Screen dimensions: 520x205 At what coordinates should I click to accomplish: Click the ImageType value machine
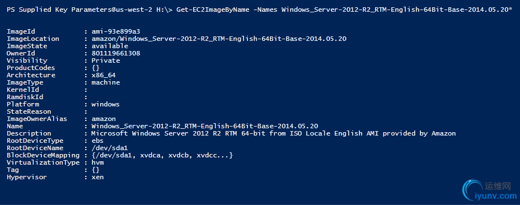(x=106, y=82)
